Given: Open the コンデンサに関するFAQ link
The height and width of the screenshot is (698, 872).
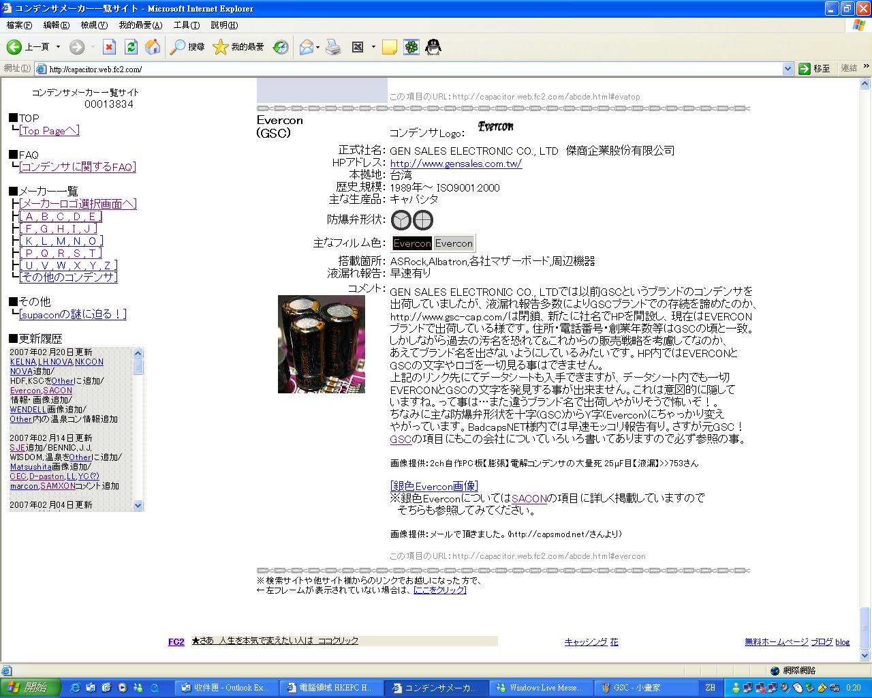Looking at the screenshot, I should 78,167.
